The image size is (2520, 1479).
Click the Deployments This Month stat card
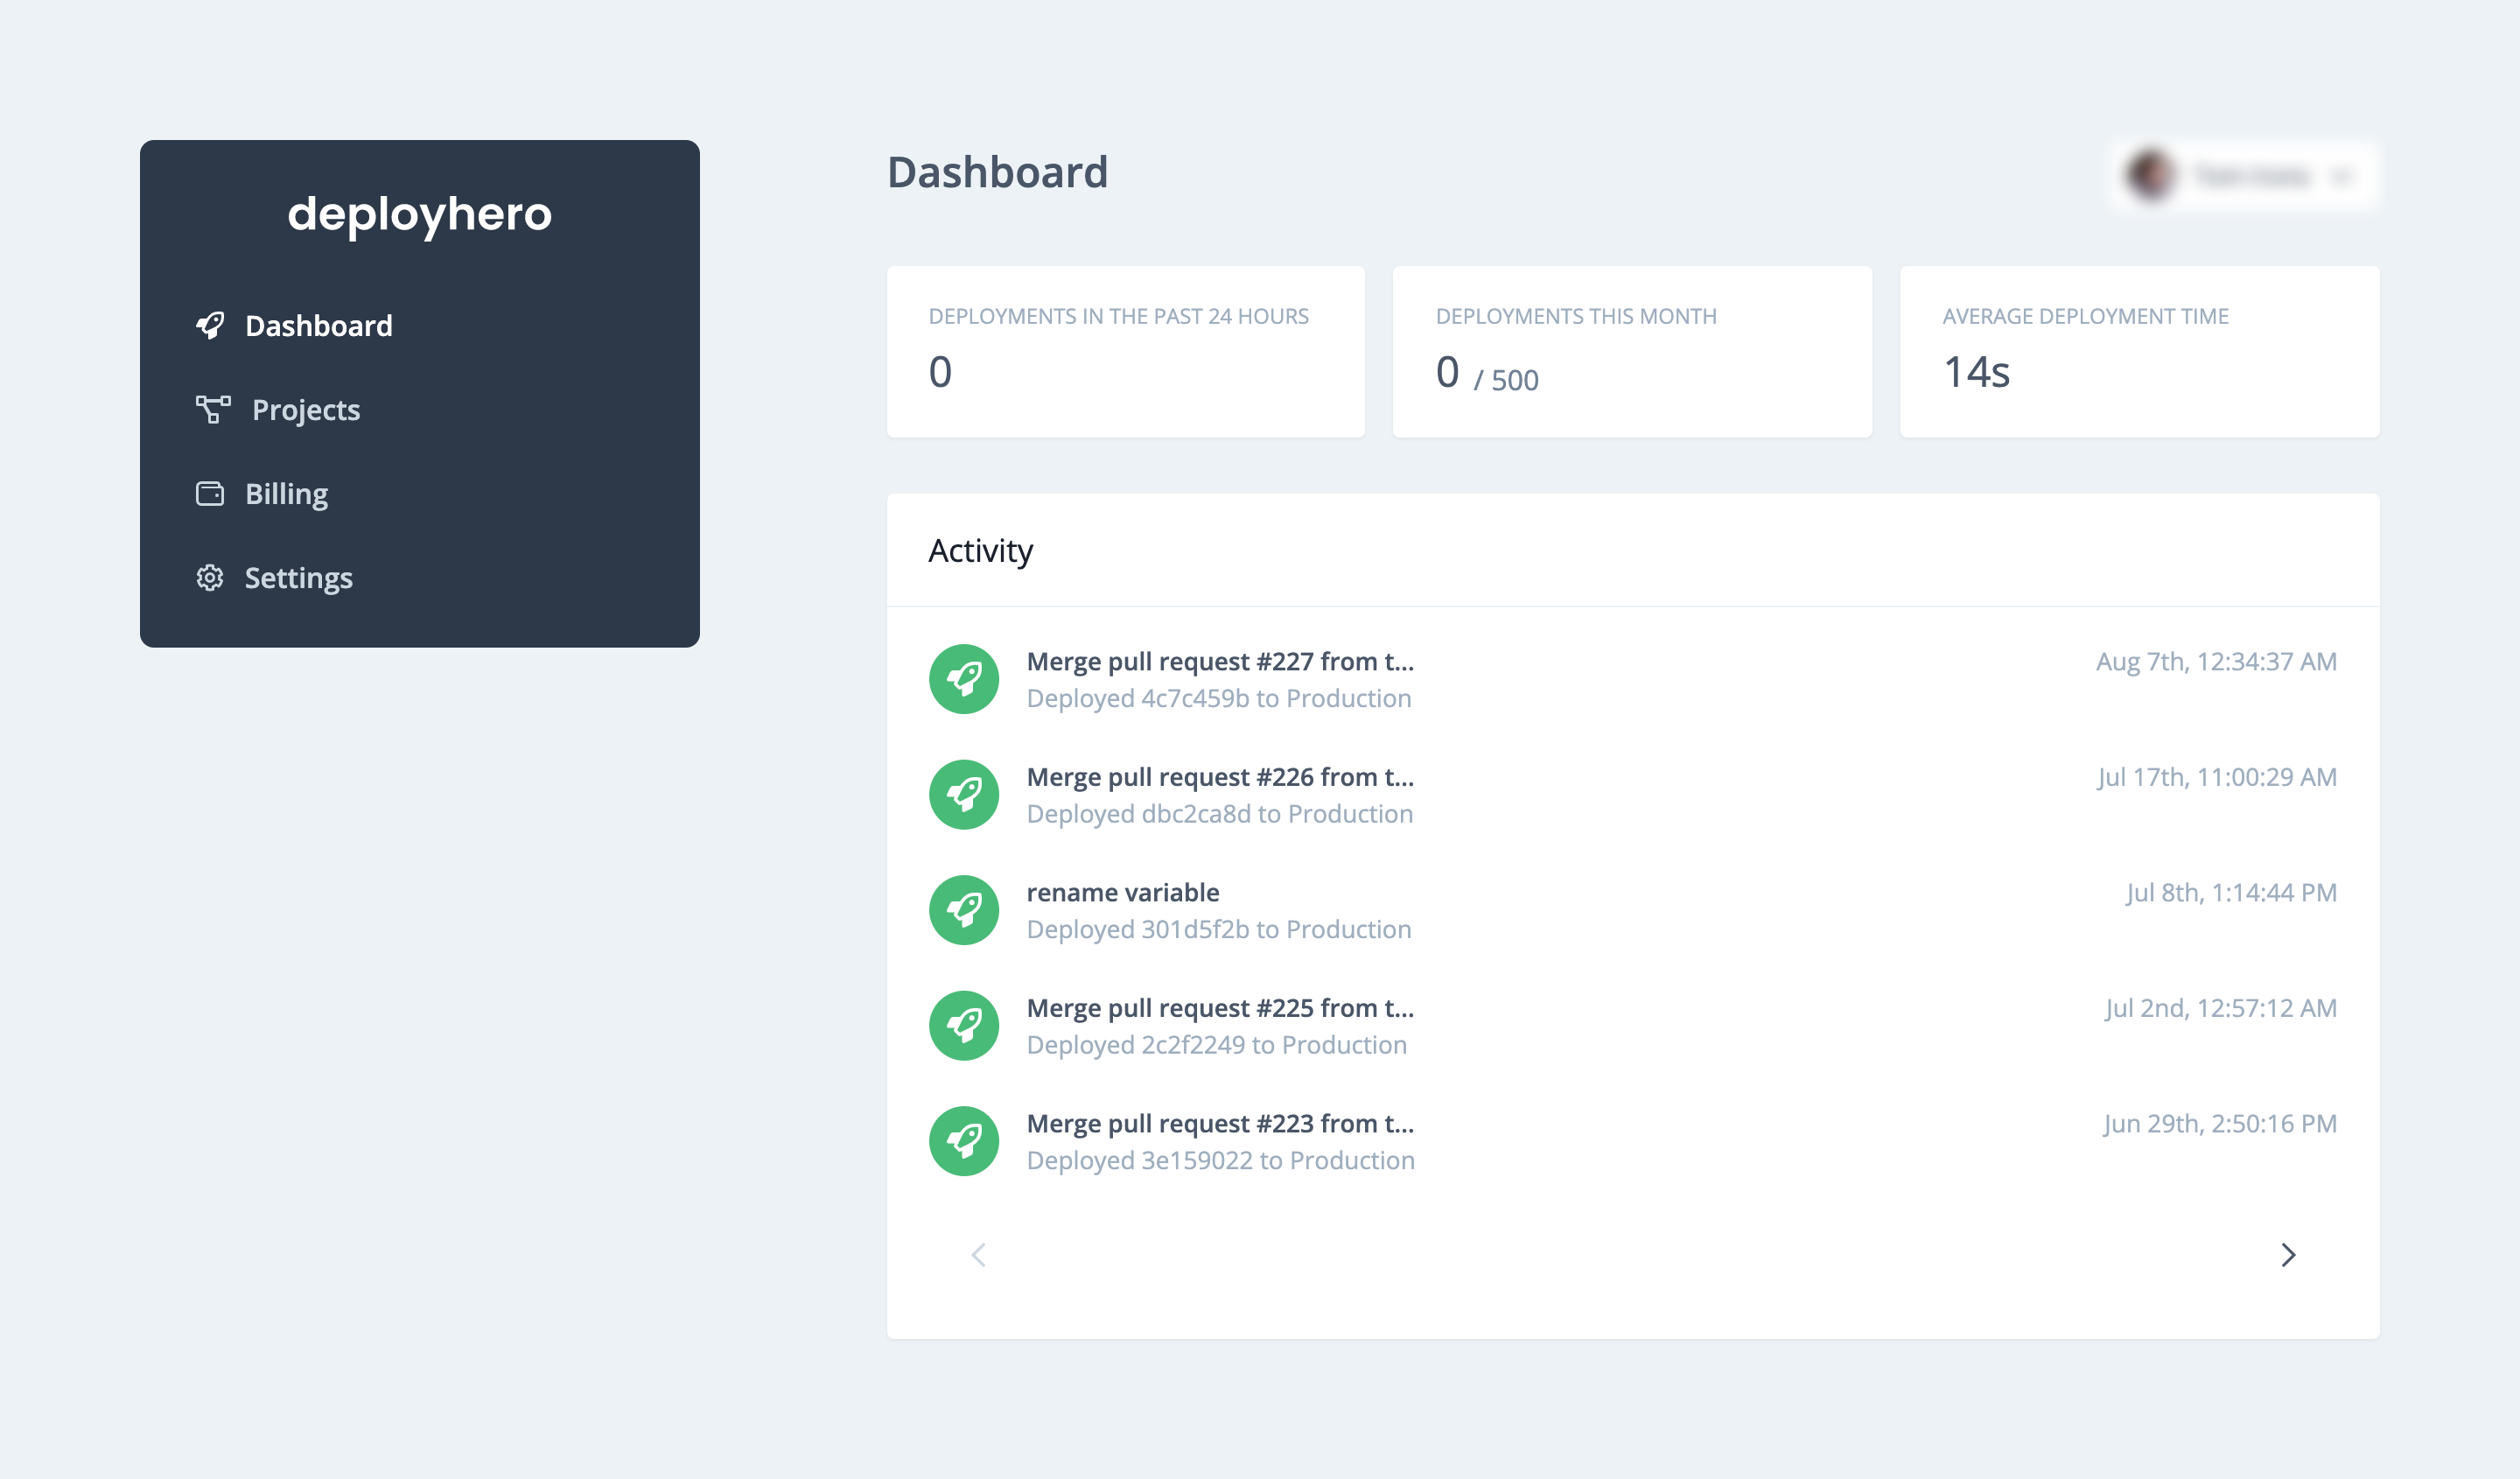click(x=1632, y=352)
